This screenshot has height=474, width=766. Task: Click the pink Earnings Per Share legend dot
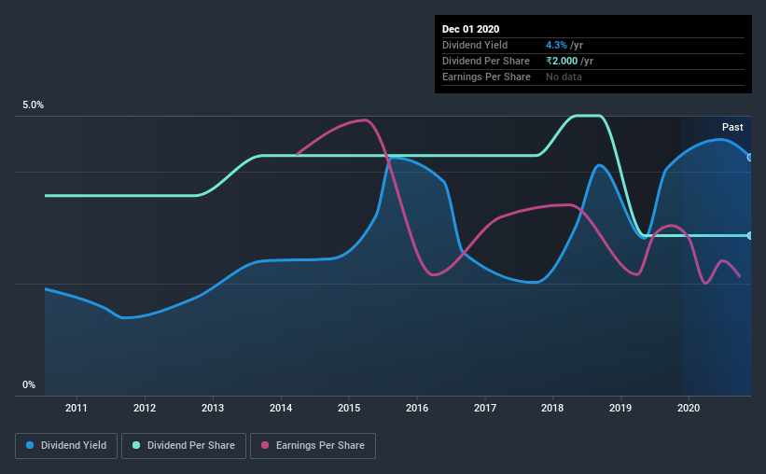[x=265, y=445]
